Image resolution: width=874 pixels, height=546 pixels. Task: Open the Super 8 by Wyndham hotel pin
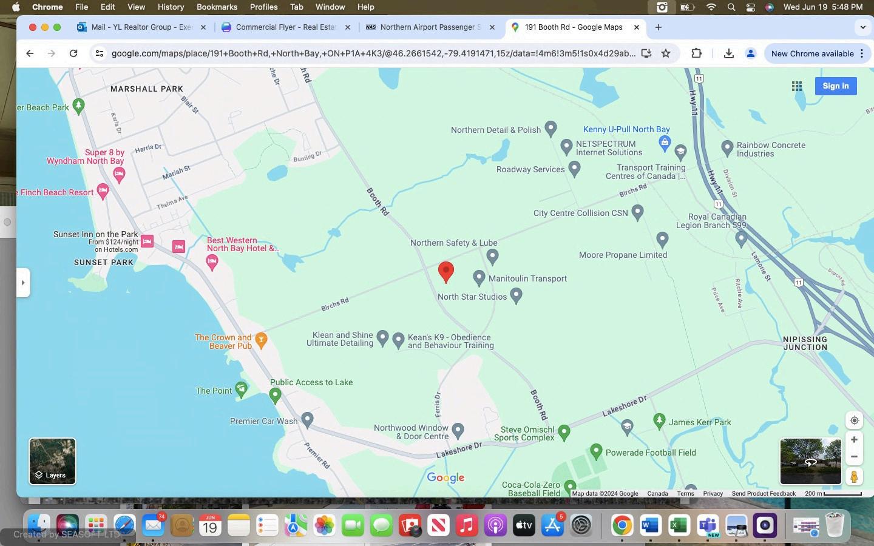point(119,175)
